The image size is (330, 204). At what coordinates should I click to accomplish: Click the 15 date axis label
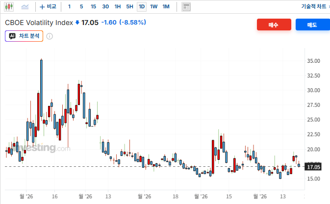(229, 197)
